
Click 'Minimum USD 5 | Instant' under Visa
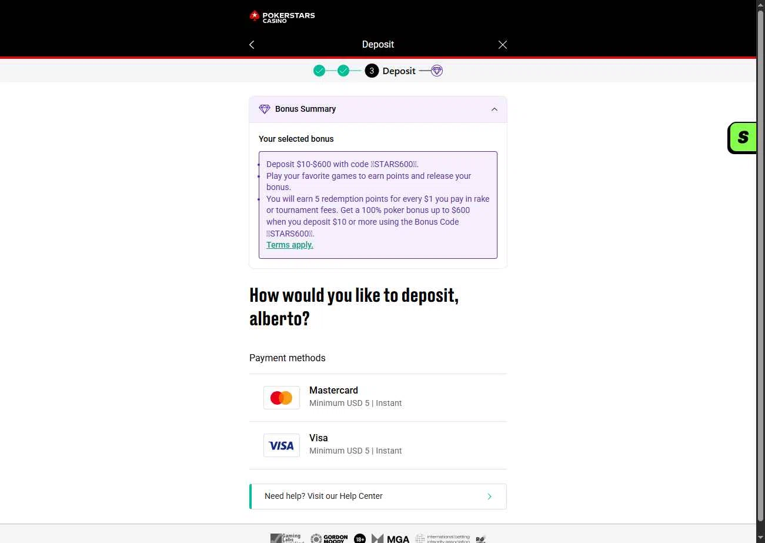[x=355, y=451]
